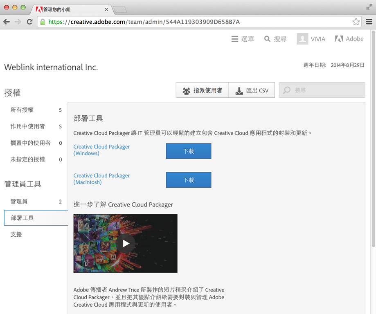Click the Adobe favicon on the tab
This screenshot has height=314, width=376.
tap(39, 9)
